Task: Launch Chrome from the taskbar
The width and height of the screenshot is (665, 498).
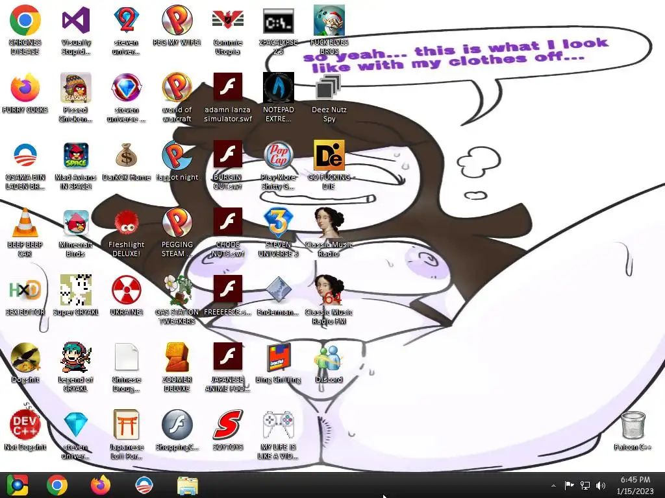Action: [x=57, y=485]
